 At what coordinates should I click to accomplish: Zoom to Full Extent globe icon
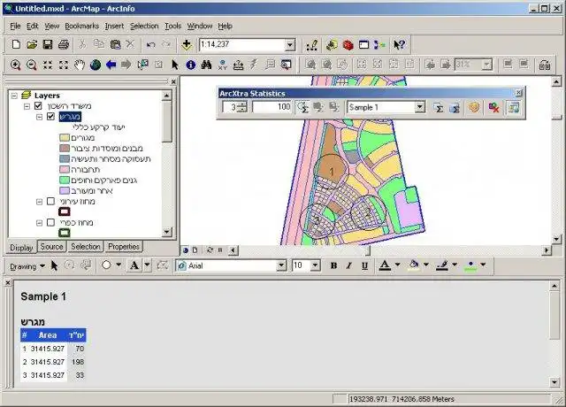click(x=96, y=65)
